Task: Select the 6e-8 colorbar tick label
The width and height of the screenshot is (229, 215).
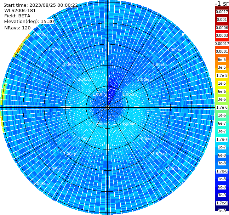Action: (x=222, y=155)
